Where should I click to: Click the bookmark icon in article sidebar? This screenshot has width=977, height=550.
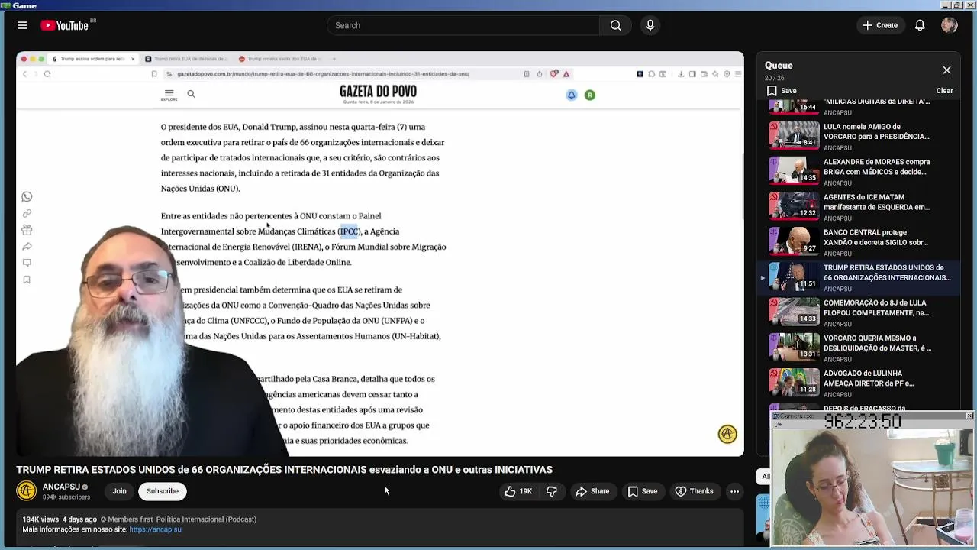click(x=27, y=280)
